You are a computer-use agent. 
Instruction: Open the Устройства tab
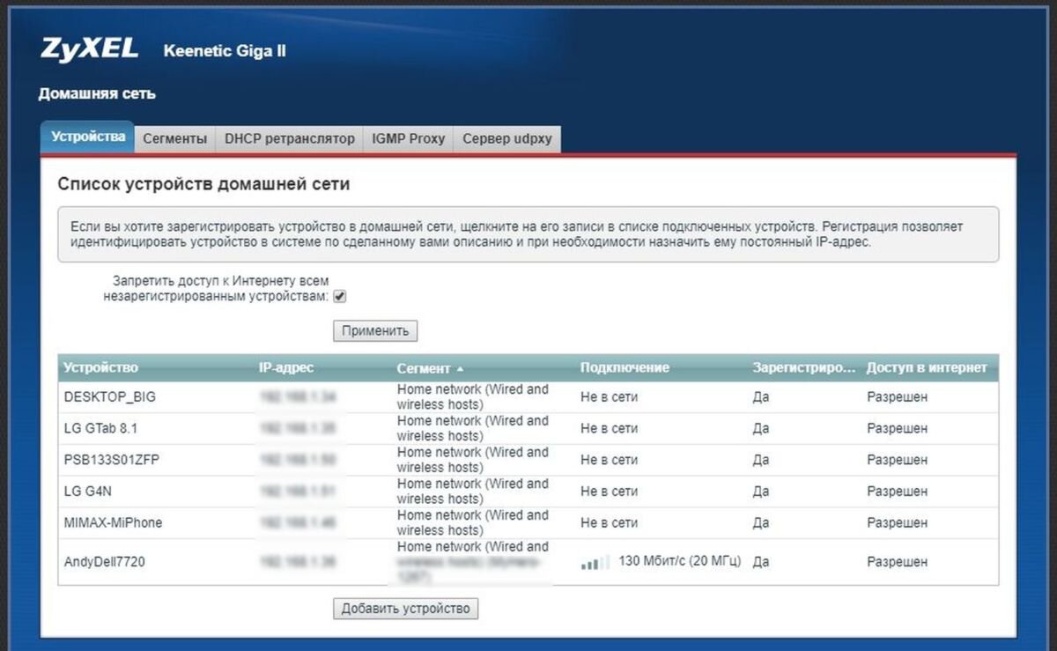pos(87,137)
